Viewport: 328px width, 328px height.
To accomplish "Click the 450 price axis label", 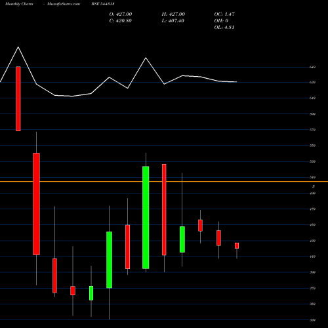I will point(312,225).
